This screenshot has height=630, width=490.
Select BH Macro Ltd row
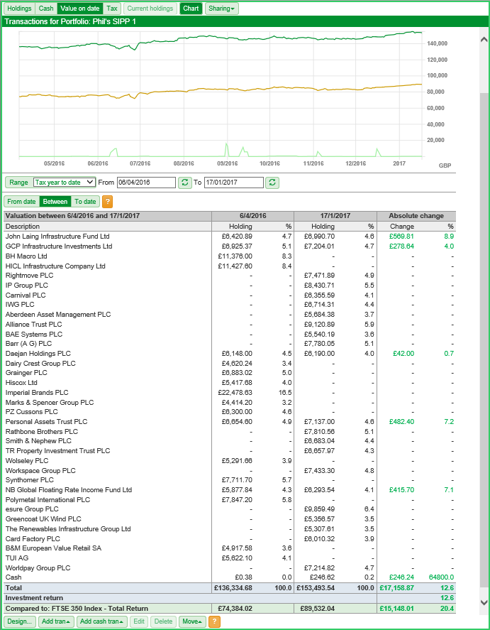coord(230,256)
